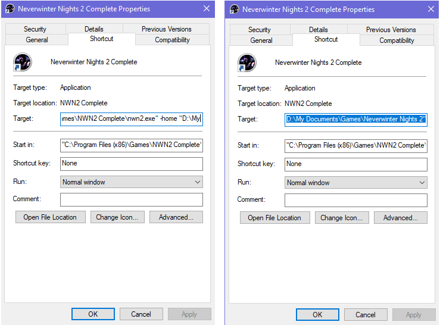
Task: Click Start in field in left window
Action: 132,145
